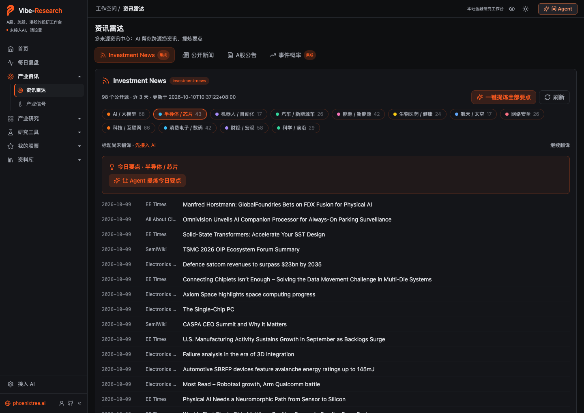Image resolution: width=584 pixels, height=413 pixels.
Task: Click the user profile icon
Action: (62, 403)
